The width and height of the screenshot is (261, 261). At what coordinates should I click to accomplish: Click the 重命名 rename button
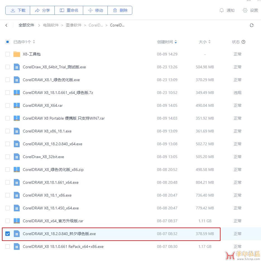pos(69,10)
